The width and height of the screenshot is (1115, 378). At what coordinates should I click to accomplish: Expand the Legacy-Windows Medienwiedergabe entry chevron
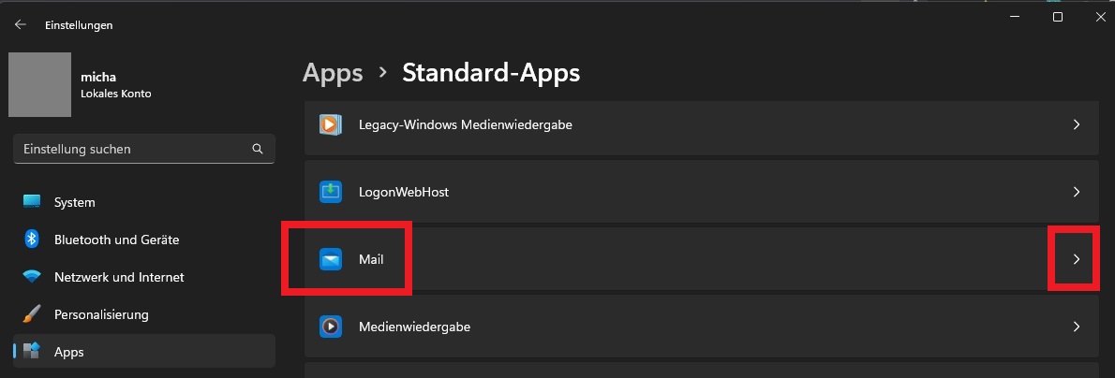pos(1077,124)
